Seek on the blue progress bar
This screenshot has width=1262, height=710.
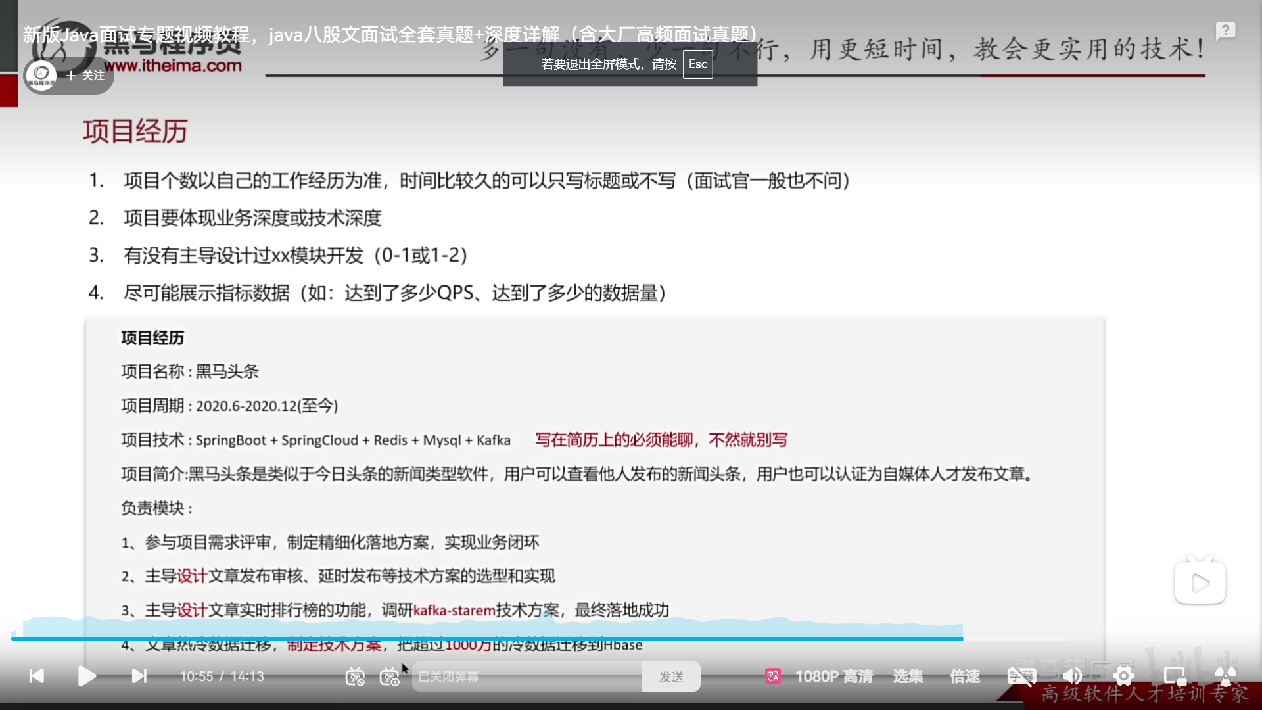[x=486, y=638]
